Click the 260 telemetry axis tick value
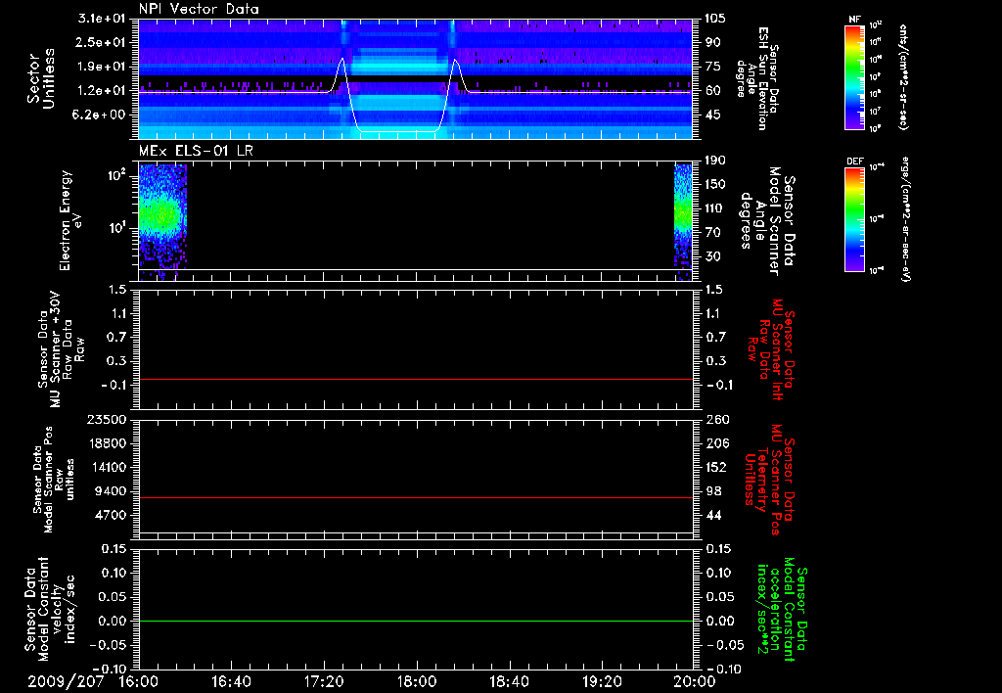Screen dimensions: 1002x693 point(717,419)
